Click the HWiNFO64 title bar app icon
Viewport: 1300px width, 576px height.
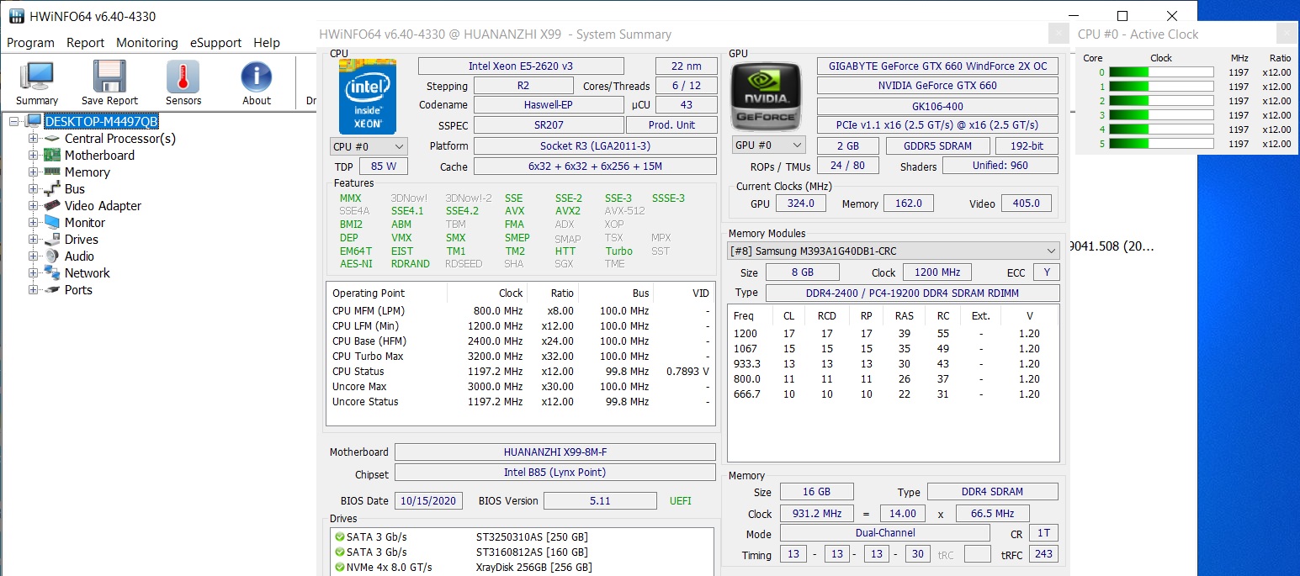click(16, 16)
